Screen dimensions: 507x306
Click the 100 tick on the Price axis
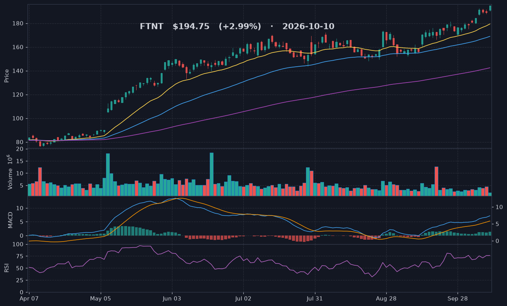coord(18,119)
